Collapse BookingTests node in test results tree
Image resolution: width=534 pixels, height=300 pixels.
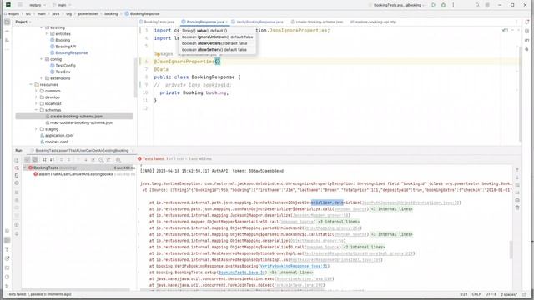[x=25, y=167]
